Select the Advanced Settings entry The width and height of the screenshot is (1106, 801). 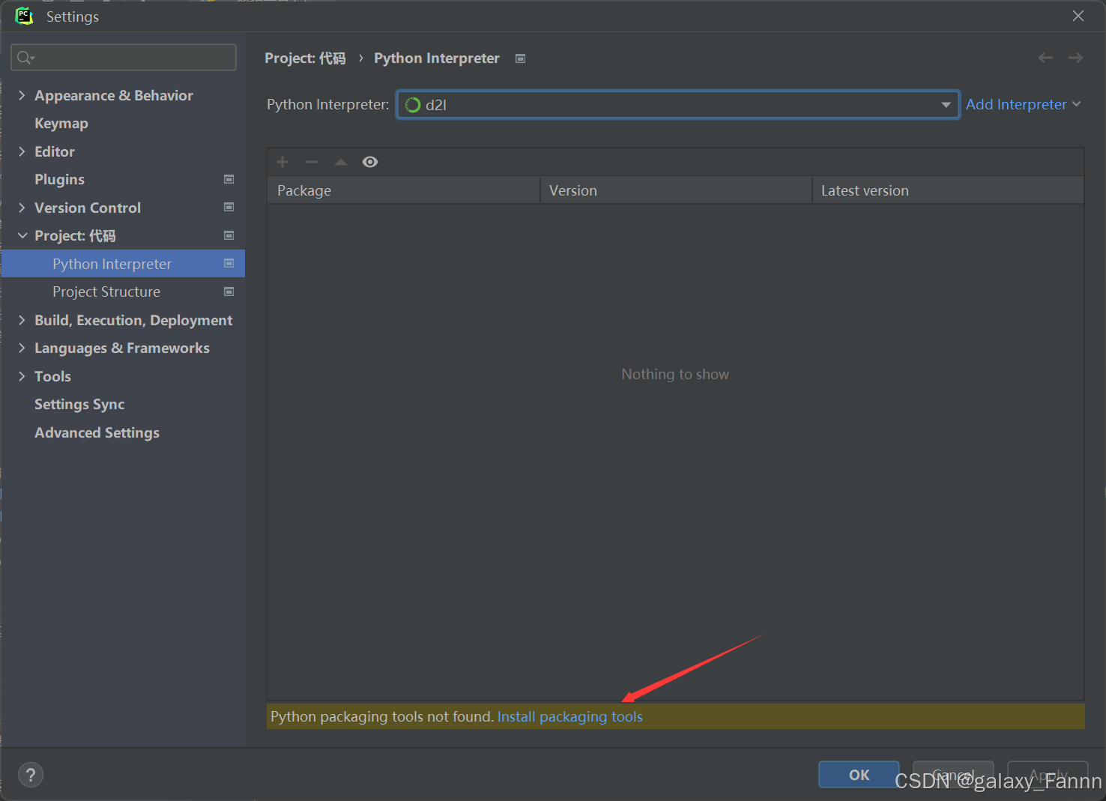(x=97, y=432)
